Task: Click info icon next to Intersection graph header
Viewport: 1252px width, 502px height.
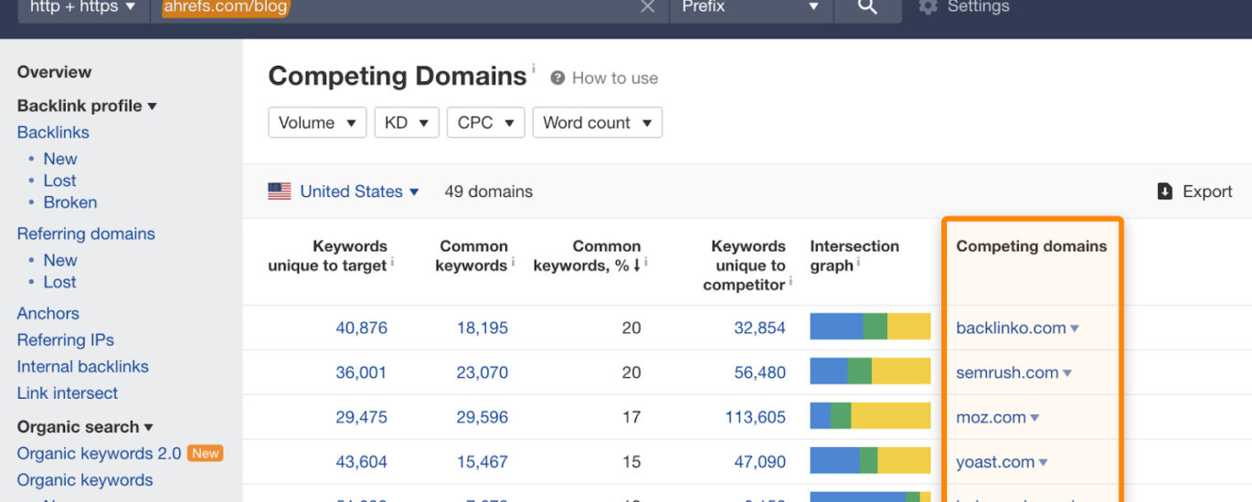Action: coord(860,263)
